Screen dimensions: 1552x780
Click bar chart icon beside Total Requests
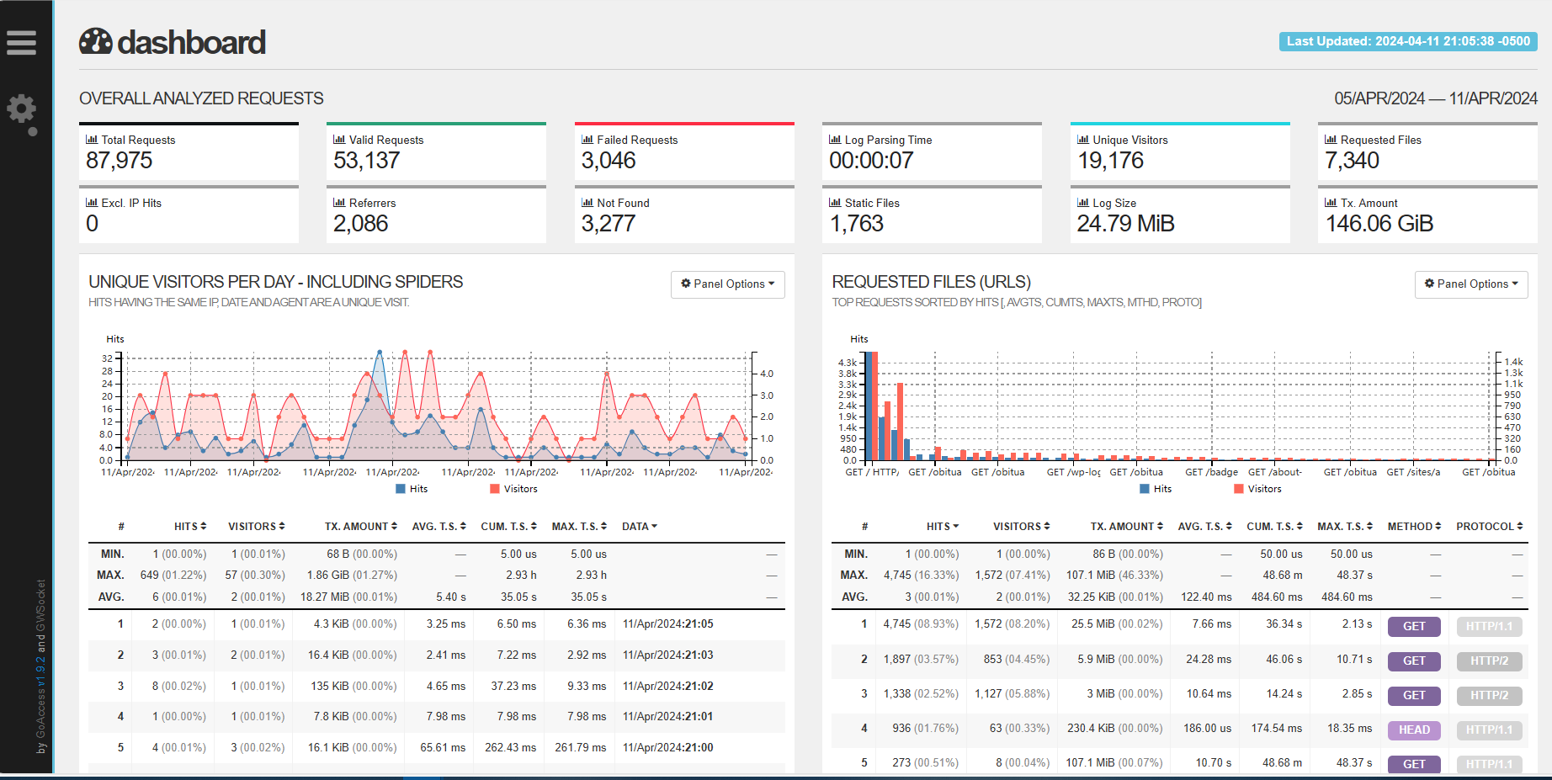click(92, 140)
